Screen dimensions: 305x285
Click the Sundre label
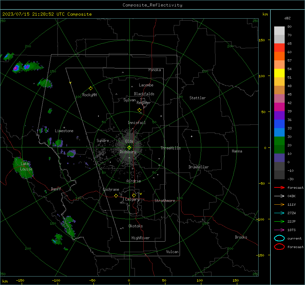(103, 140)
